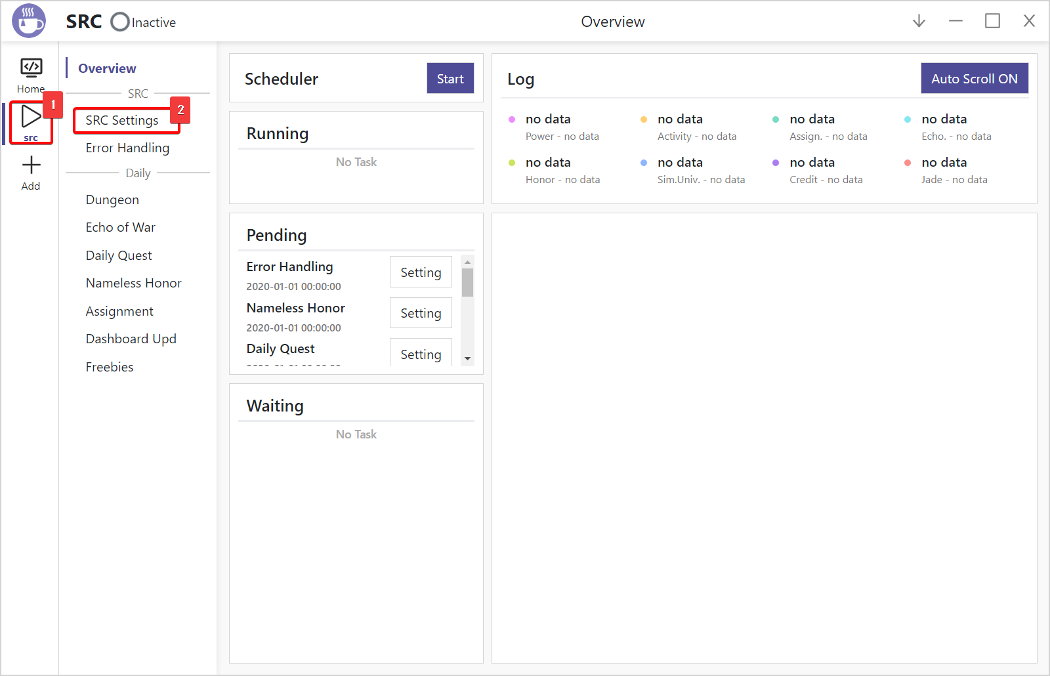1050x676 pixels.
Task: Select Echo of War menu item
Action: click(120, 227)
